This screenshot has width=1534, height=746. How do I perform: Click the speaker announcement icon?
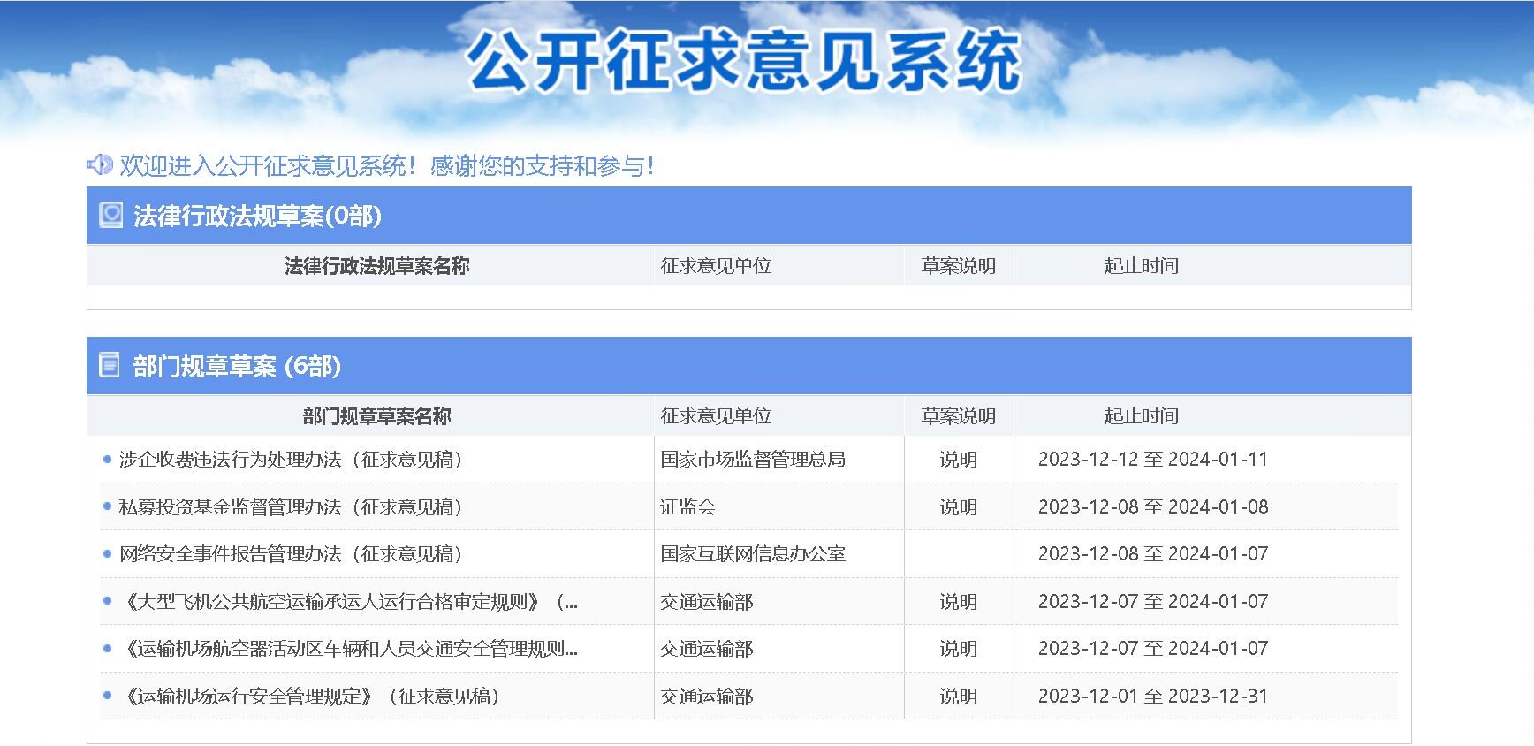99,164
